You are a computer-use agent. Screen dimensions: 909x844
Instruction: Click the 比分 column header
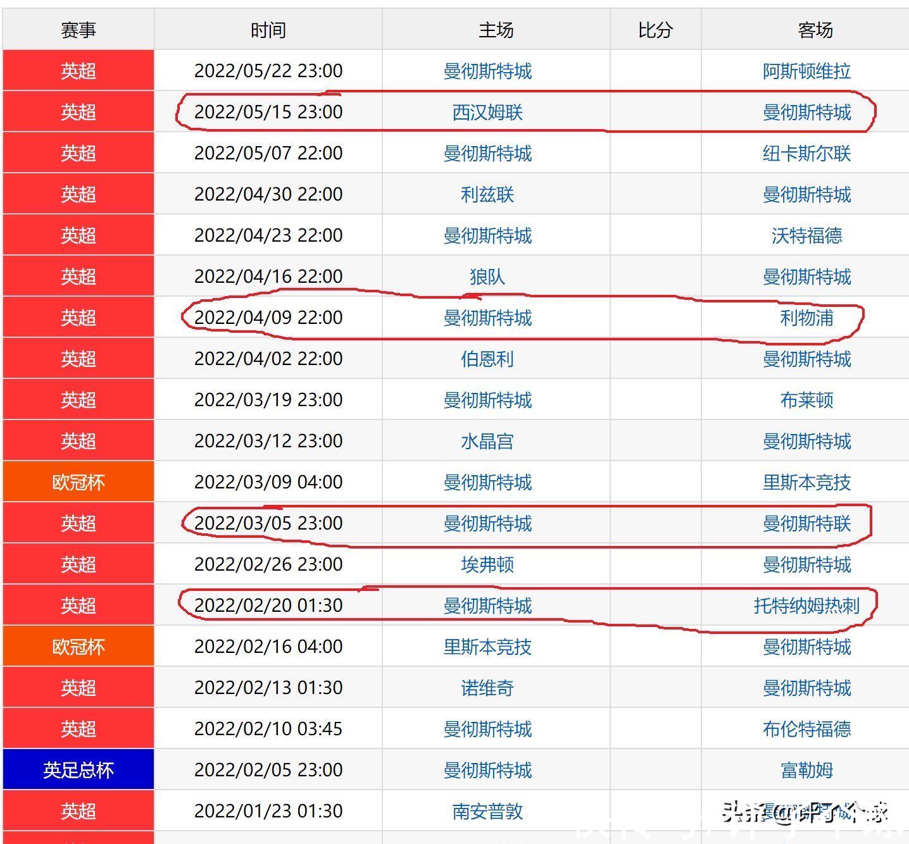[x=655, y=30]
